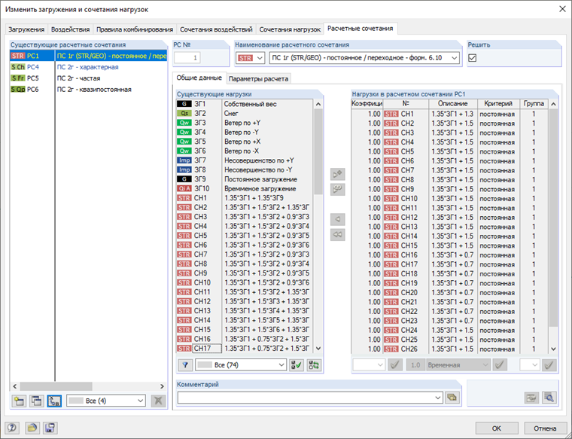This screenshot has height=439, width=572.
Task: Select ЗГ7 Несовершенство по +Y load case
Action: pos(245,160)
